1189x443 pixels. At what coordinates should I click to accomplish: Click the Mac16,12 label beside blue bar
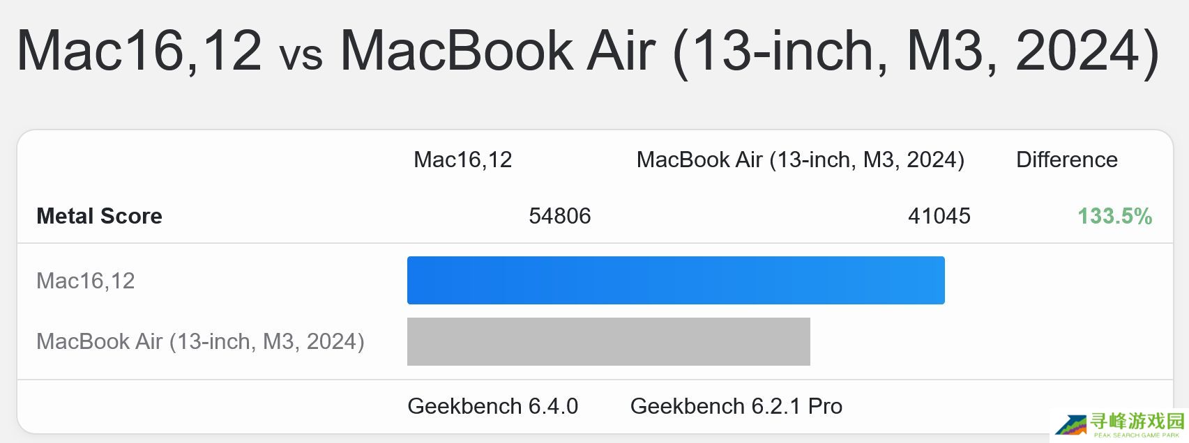(x=85, y=281)
